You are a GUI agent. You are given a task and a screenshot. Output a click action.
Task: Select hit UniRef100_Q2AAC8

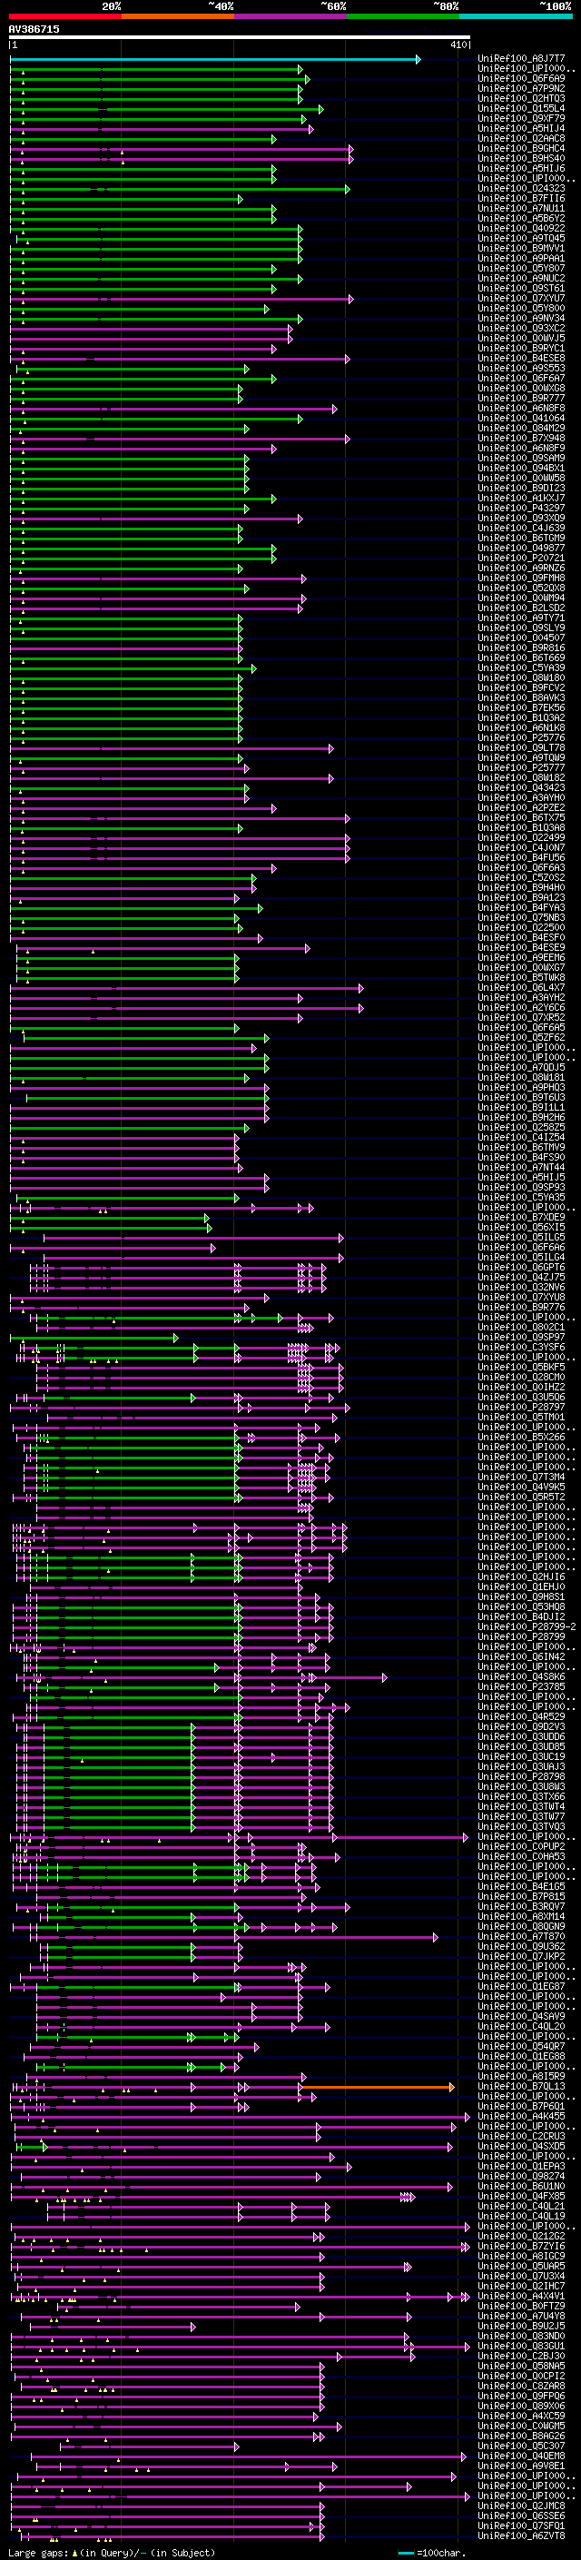tap(521, 138)
